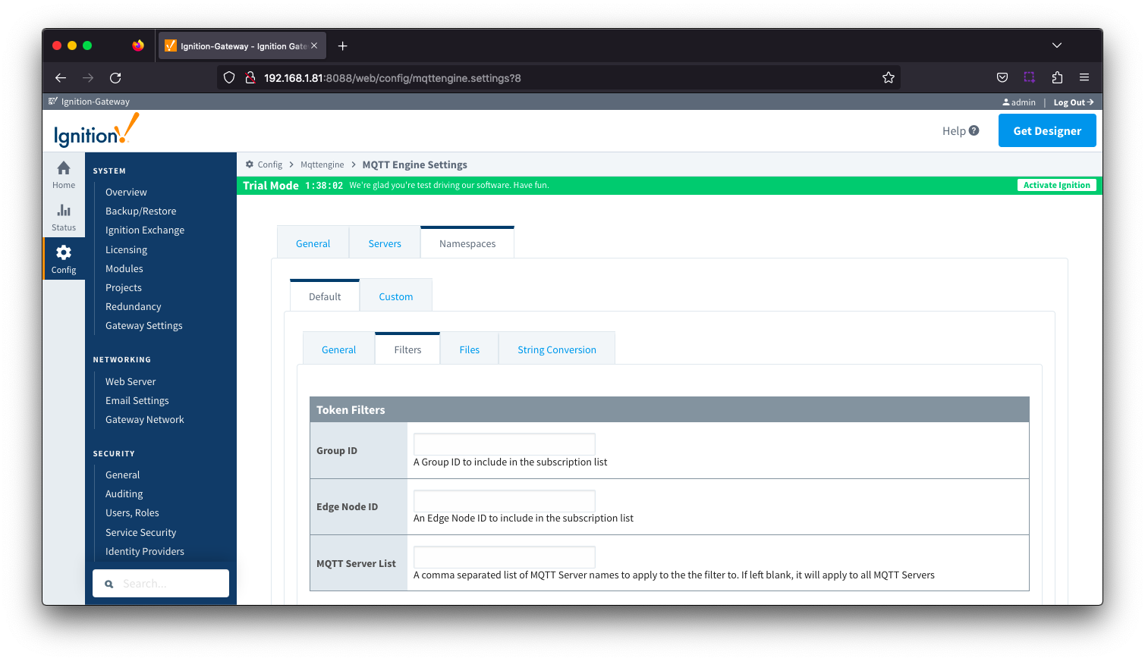This screenshot has height=661, width=1145.
Task: Click the Ignition-Gateway header title
Action: pos(96,102)
